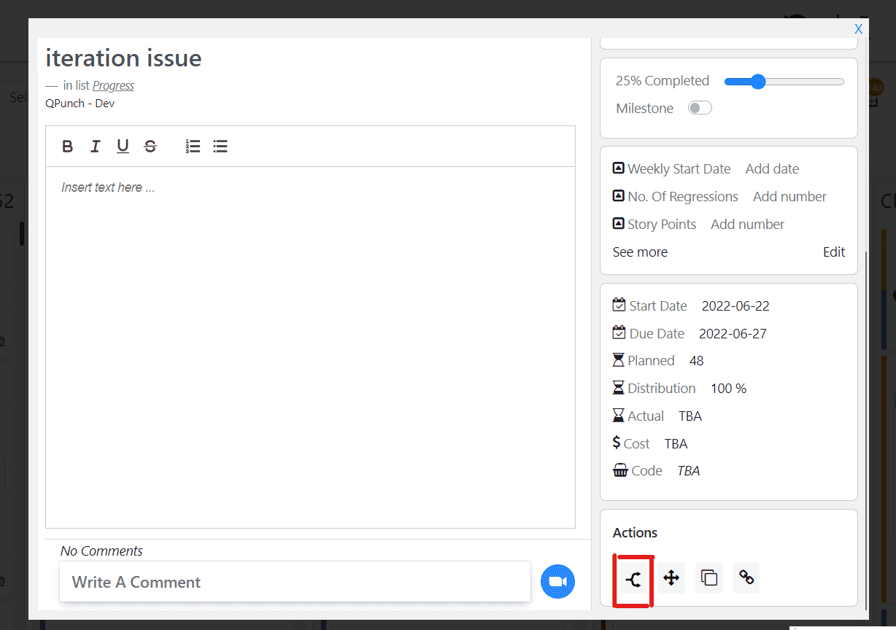Enable the Milestone toggle

coord(700,108)
